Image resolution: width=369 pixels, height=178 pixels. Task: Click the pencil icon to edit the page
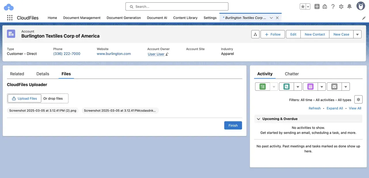coord(364,18)
